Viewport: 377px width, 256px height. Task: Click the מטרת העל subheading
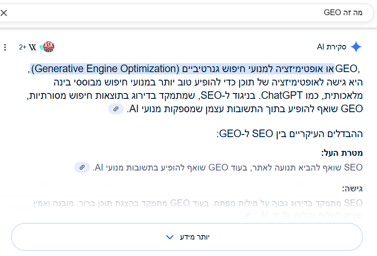click(x=342, y=153)
